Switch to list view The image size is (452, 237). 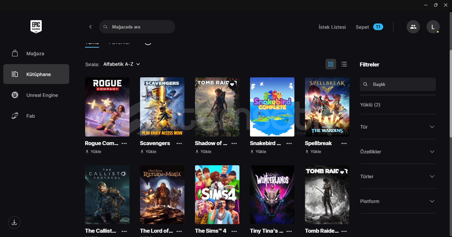point(344,64)
